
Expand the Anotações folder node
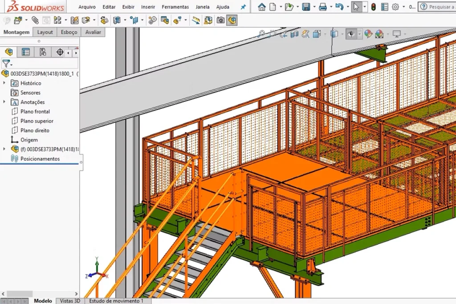click(4, 102)
